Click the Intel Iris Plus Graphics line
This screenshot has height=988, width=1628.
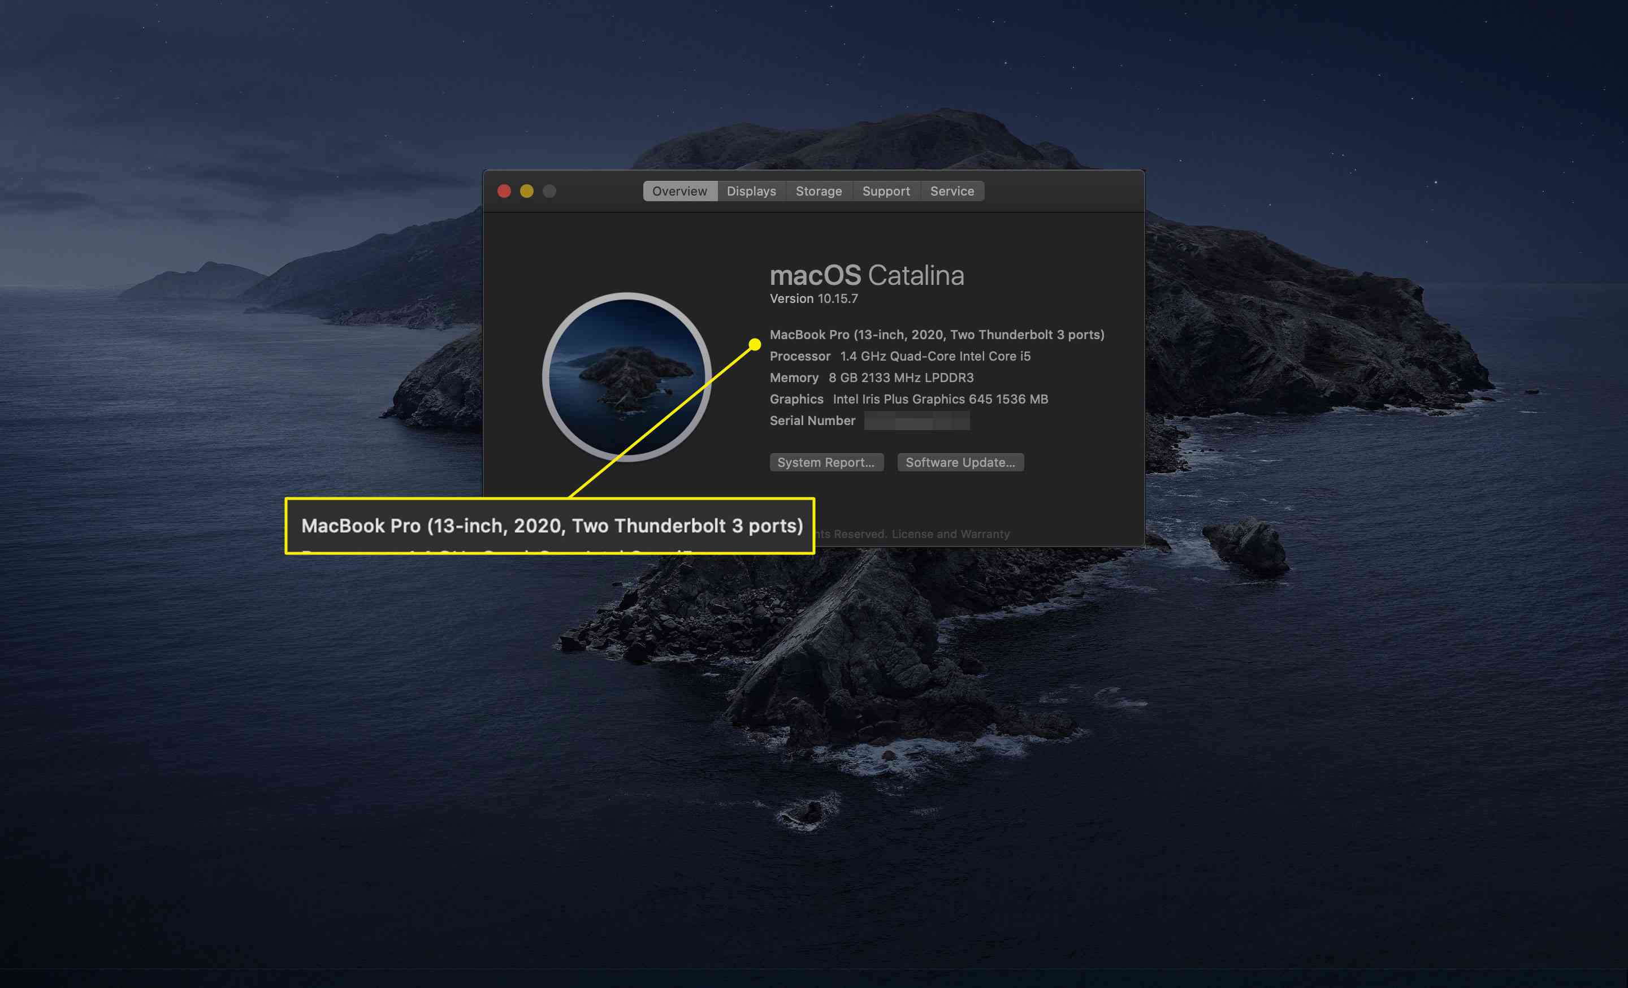click(909, 399)
